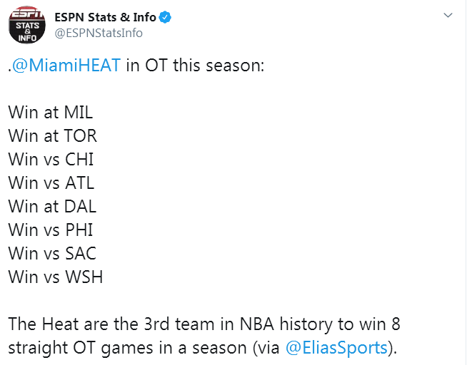This screenshot has height=365, width=467.
Task: Open the @ESPNStatsInfo handle link
Action: [99, 33]
